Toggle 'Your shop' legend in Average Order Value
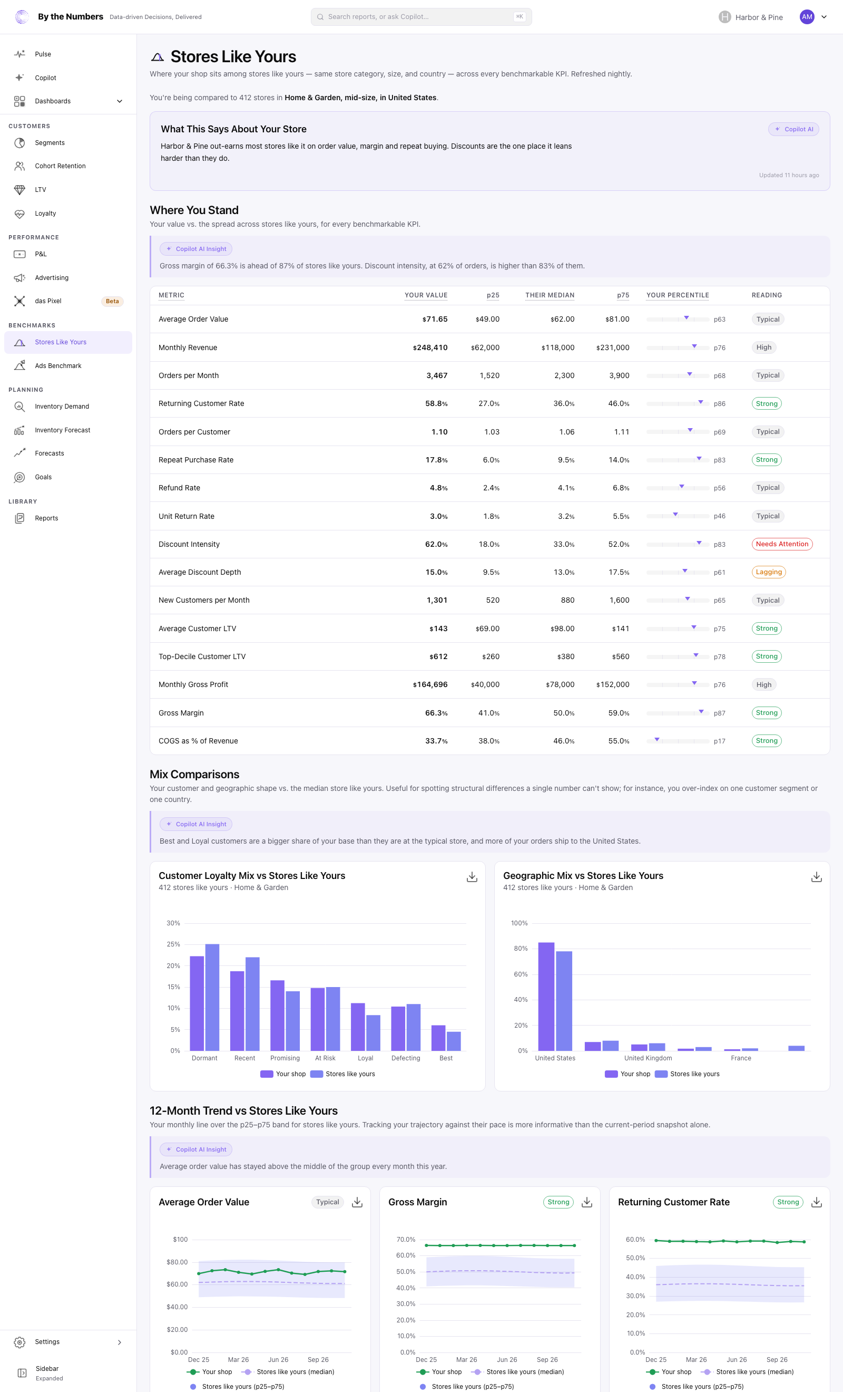The image size is (843, 1392). 209,1371
